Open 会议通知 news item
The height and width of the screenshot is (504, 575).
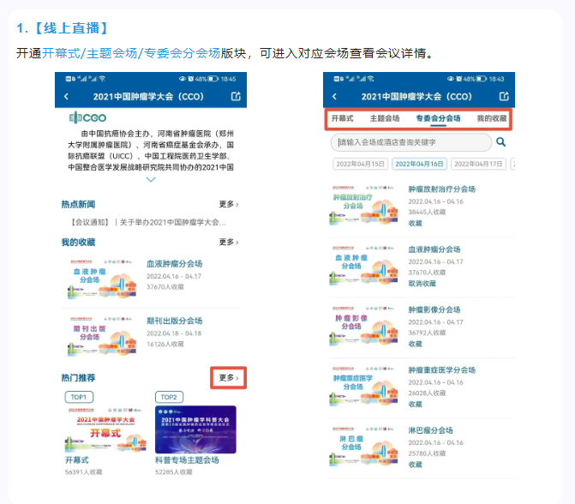[147, 222]
